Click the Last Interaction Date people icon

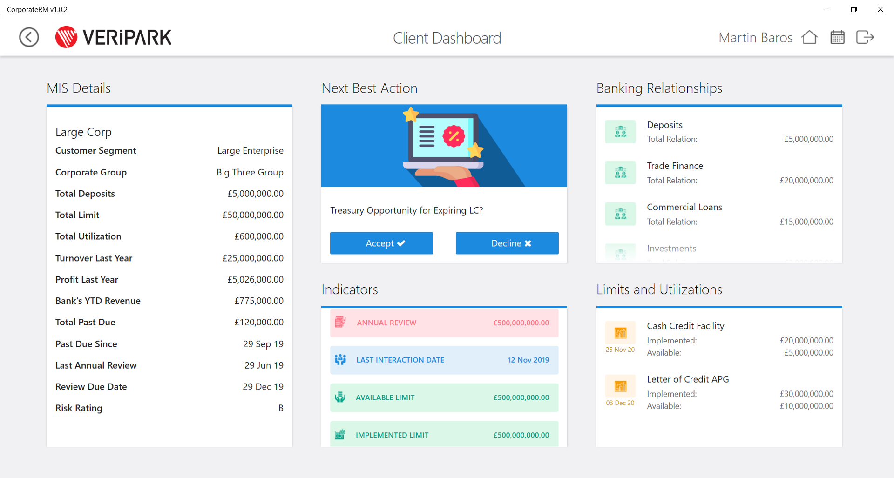[x=340, y=359]
